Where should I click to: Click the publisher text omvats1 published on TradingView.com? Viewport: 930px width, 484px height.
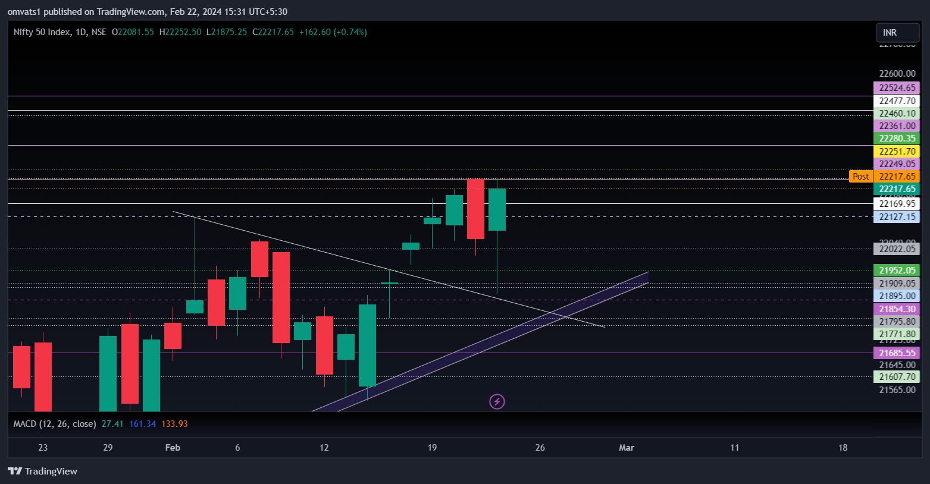pyautogui.click(x=85, y=12)
